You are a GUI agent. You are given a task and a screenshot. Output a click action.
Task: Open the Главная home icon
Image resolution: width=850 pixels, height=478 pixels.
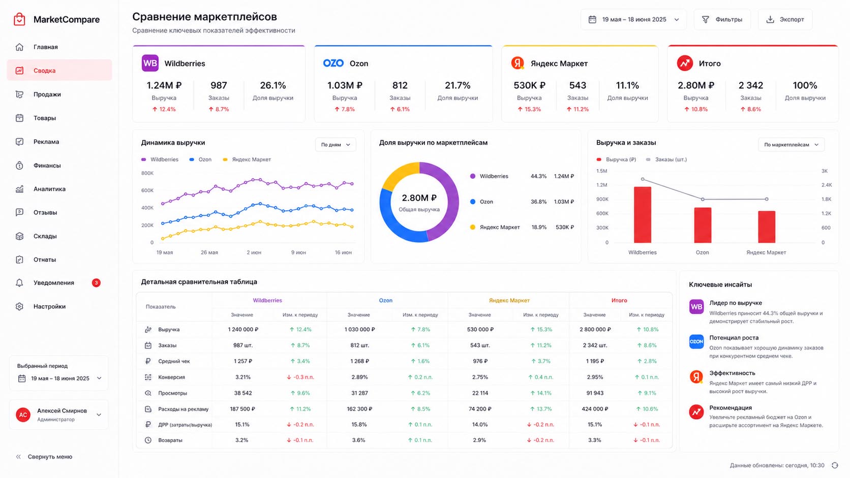[x=19, y=47]
